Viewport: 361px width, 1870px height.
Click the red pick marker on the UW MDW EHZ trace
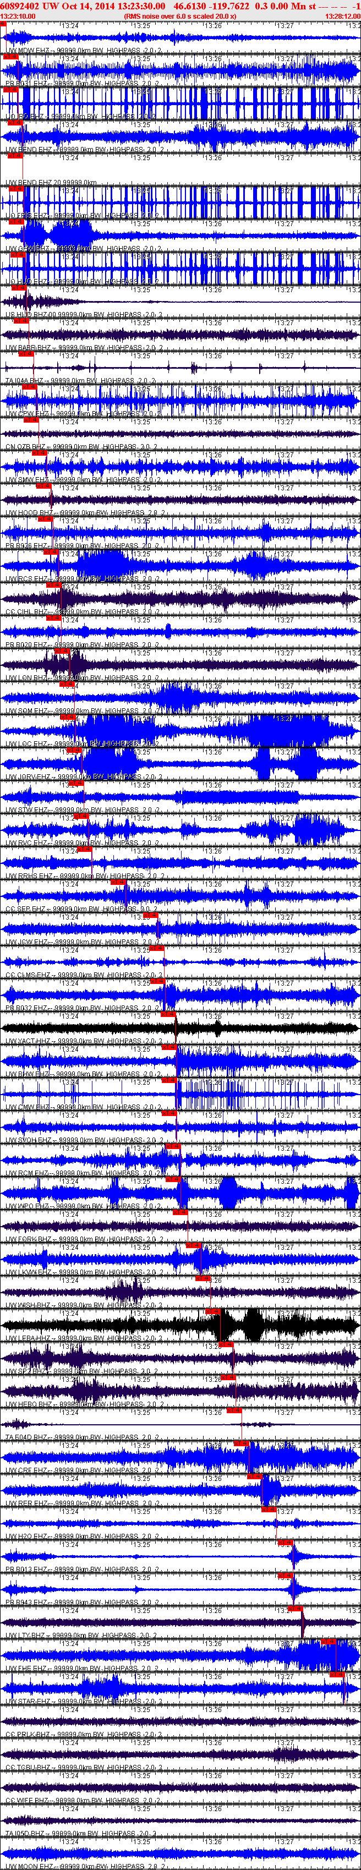pos(3,24)
